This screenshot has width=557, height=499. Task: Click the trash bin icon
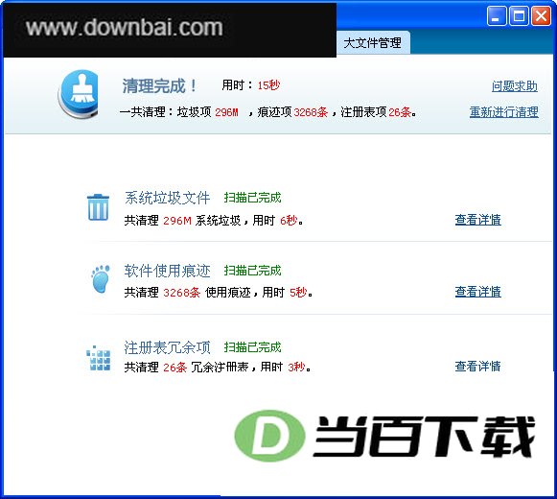tap(98, 207)
